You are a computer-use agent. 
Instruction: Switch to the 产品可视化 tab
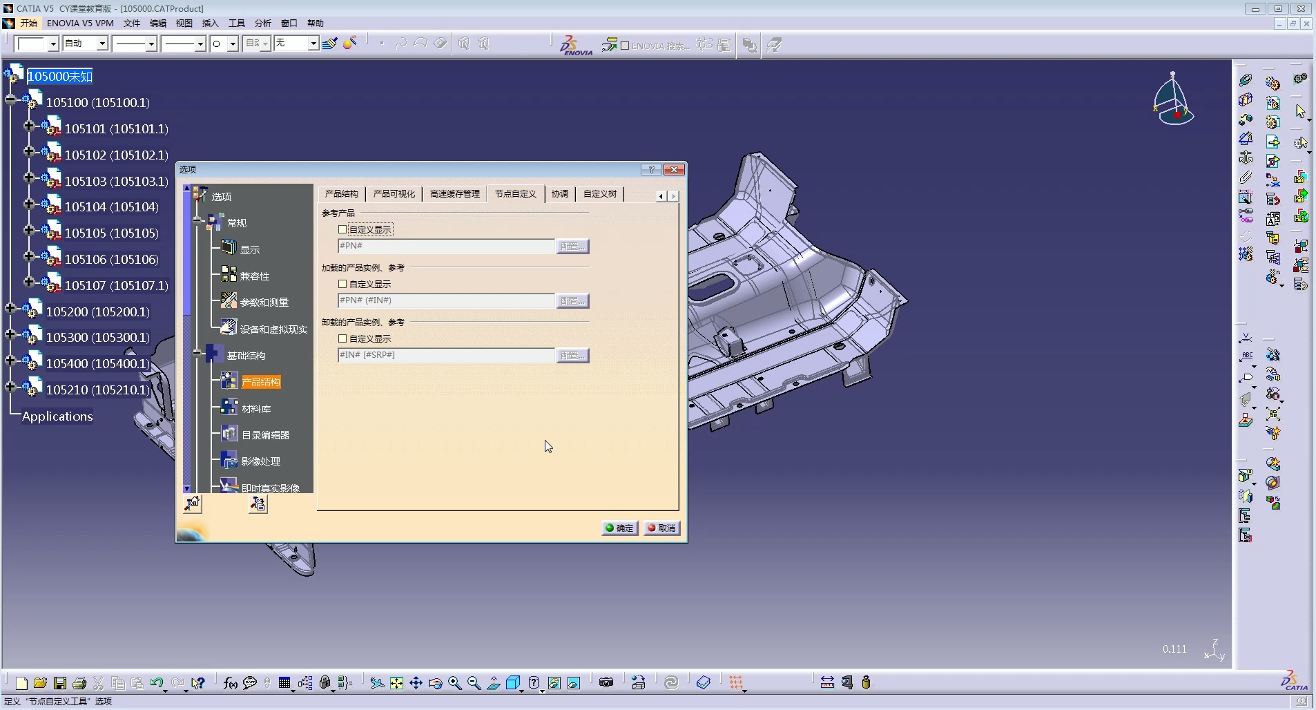point(394,194)
